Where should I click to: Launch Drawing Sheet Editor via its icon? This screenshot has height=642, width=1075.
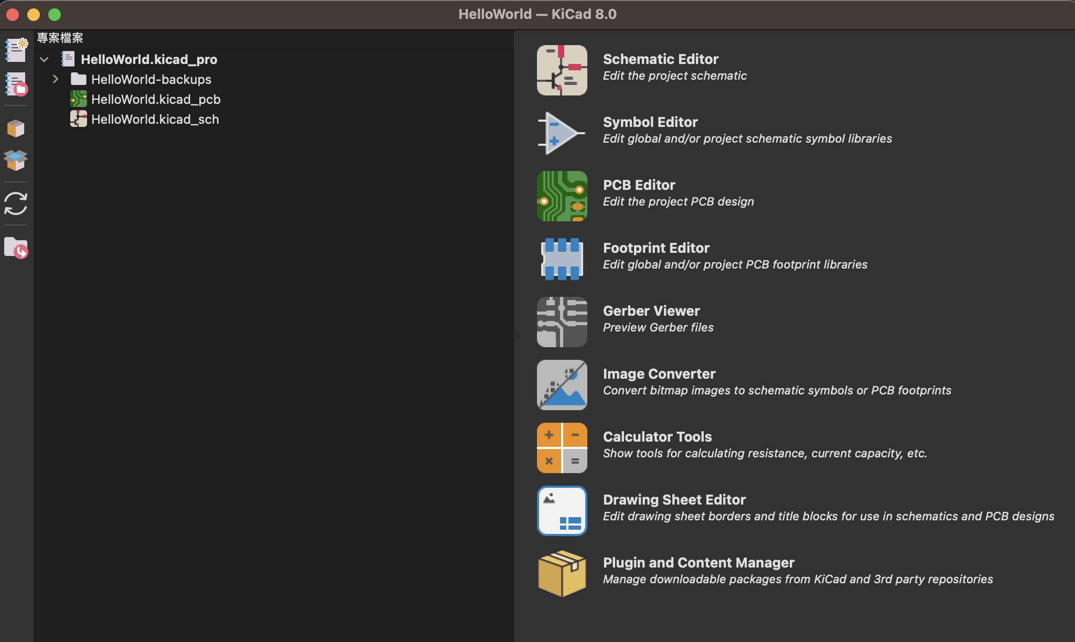coord(562,511)
